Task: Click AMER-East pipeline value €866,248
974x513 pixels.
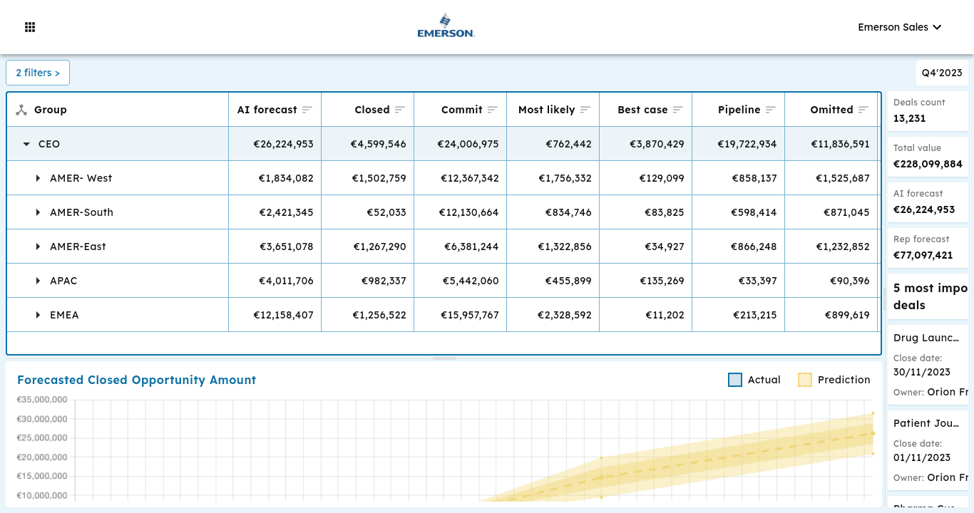Action: 754,247
